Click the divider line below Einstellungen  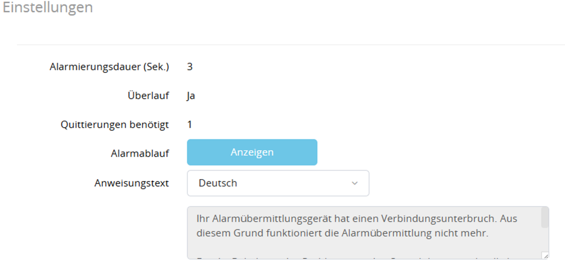pyautogui.click(x=282, y=44)
